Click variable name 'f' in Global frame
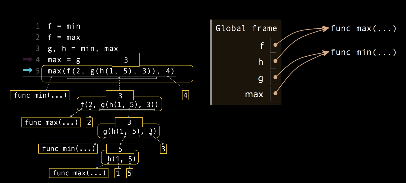The image size is (406, 183). [x=262, y=46]
